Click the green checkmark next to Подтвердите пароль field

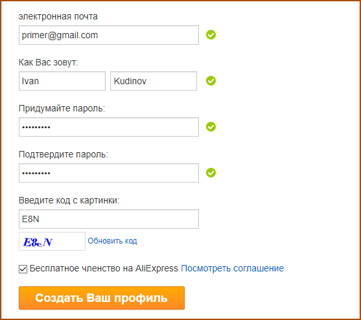point(211,173)
